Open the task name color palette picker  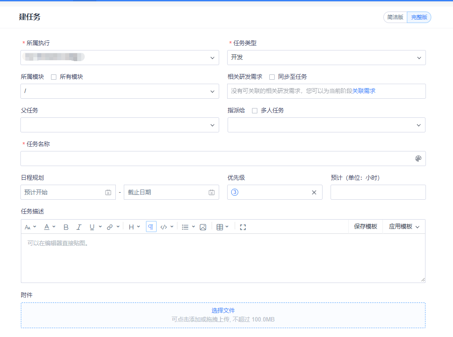(418, 158)
